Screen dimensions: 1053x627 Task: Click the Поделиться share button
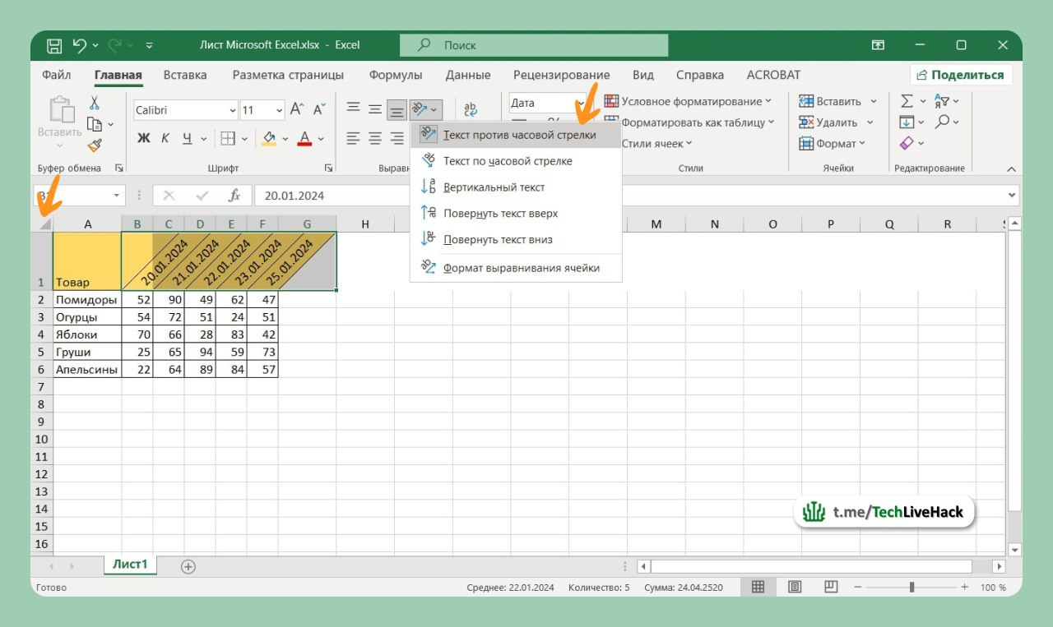point(961,75)
